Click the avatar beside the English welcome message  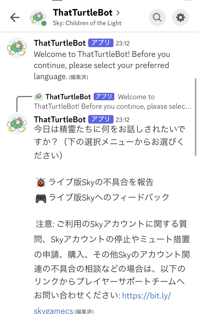[x=17, y=48]
